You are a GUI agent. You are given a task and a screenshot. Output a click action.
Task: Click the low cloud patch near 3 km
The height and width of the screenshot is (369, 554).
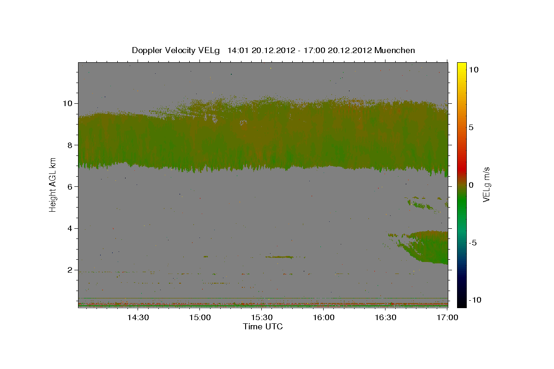pyautogui.click(x=425, y=247)
